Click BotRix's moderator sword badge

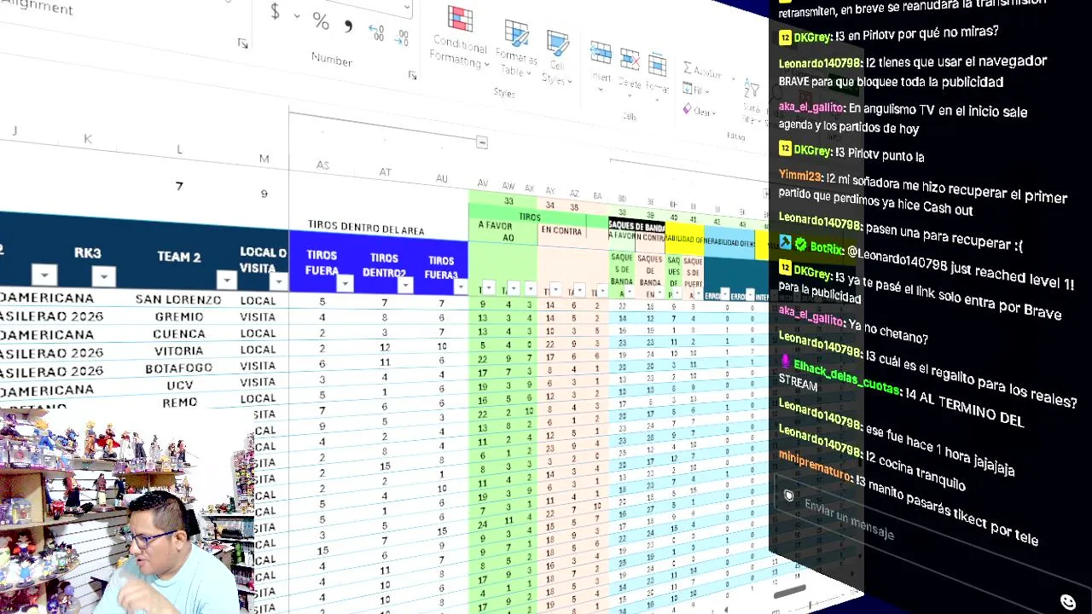(x=785, y=243)
